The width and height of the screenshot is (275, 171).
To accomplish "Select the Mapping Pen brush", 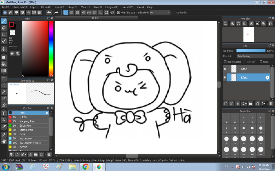I will point(28,121).
